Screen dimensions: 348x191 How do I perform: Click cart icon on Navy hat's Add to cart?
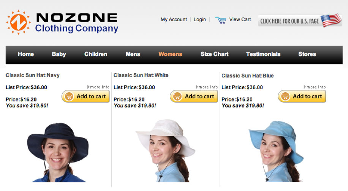coord(69,96)
